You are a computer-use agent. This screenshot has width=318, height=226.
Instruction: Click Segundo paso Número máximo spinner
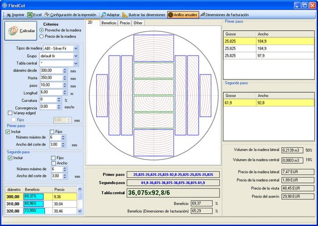click(x=65, y=169)
